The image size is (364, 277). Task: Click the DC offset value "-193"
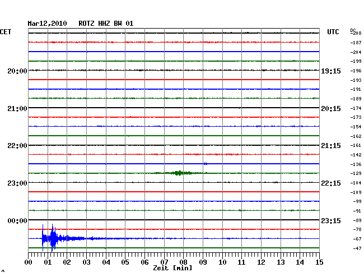point(356,80)
